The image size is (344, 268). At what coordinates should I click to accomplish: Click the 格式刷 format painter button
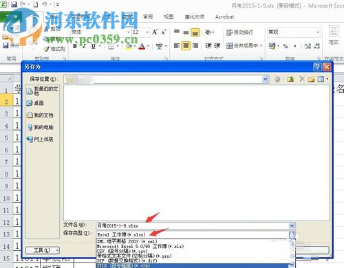click(x=54, y=49)
